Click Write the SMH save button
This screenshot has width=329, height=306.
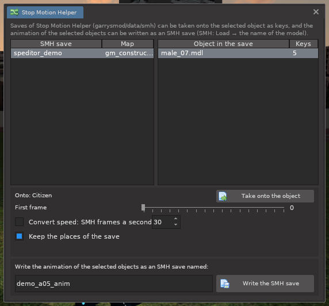click(265, 284)
